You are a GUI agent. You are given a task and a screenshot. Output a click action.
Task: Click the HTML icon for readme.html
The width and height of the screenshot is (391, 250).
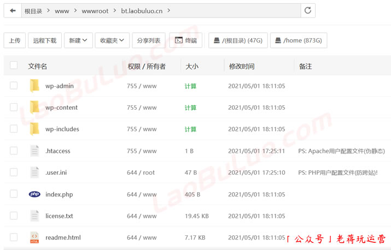tap(34, 237)
